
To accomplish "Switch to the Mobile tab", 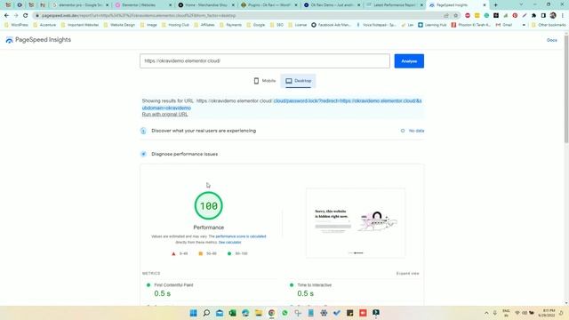I will pyautogui.click(x=265, y=81).
